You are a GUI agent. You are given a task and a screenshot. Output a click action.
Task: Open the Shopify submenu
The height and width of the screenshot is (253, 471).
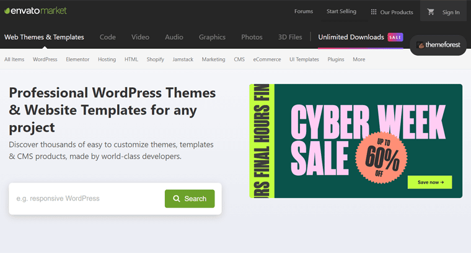156,59
